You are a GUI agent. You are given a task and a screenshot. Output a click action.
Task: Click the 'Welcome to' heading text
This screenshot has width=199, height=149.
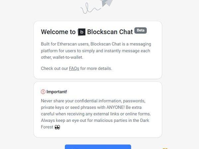point(58,32)
